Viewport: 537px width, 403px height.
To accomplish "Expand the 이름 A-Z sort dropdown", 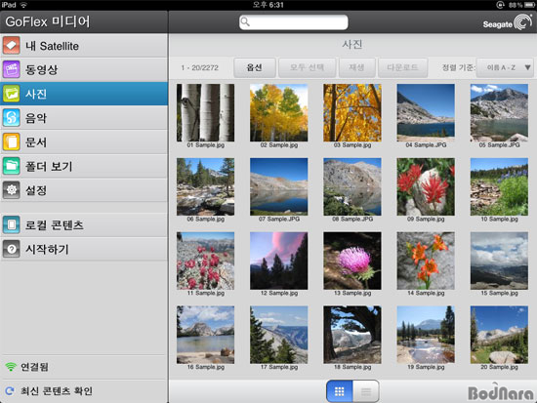I will click(505, 67).
